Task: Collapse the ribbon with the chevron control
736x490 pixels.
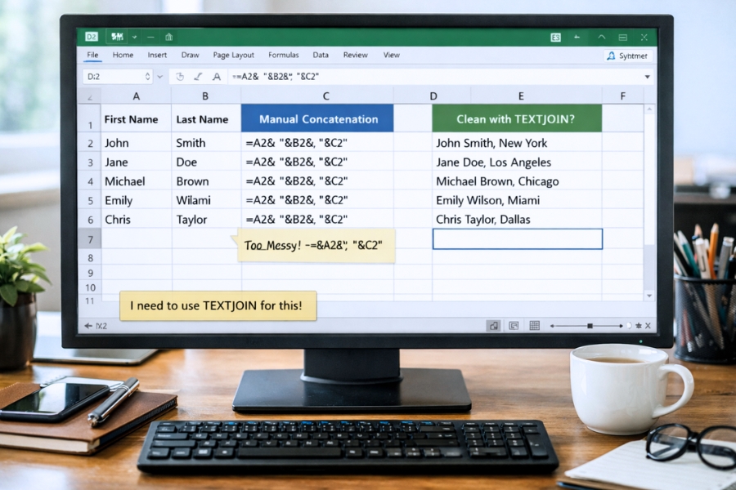Action: (x=602, y=37)
